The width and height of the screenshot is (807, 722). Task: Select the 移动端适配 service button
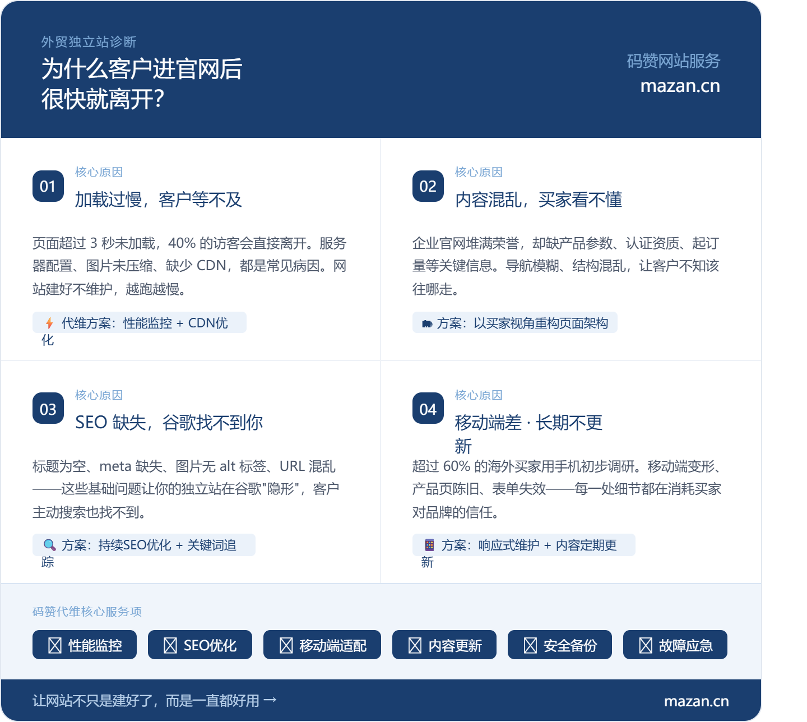[x=322, y=645]
